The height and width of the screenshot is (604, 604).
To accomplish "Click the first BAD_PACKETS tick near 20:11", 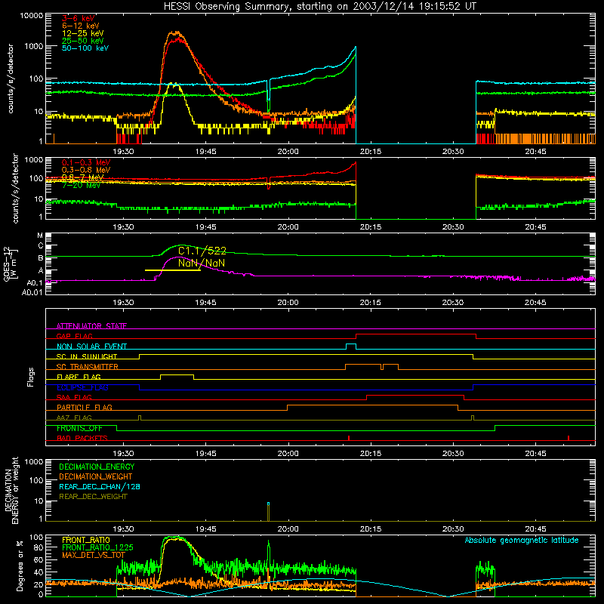I will [x=349, y=438].
